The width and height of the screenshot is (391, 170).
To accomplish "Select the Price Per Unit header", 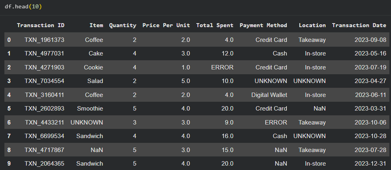I will pyautogui.click(x=166, y=25).
